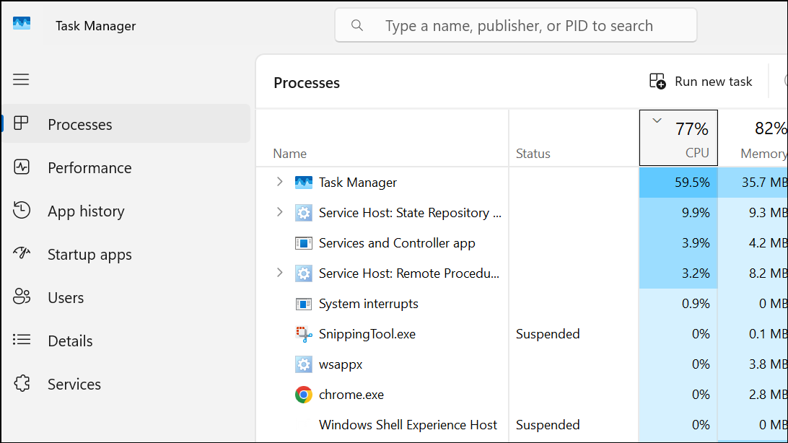Viewport: 788px width, 443px height.
Task: Click the App history clock icon
Action: pos(22,211)
